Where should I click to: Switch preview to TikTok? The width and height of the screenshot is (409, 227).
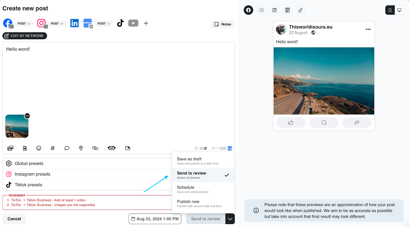[301, 10]
